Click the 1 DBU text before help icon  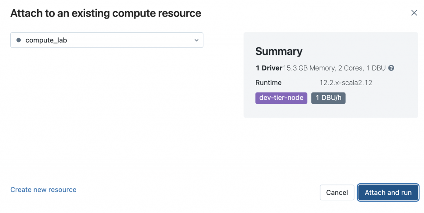(x=376, y=68)
